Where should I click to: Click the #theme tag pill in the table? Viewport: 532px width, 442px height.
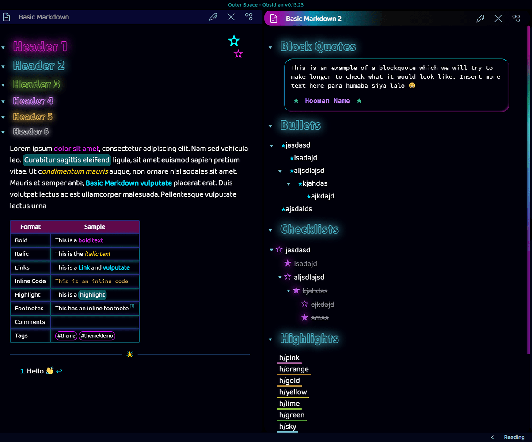point(66,335)
